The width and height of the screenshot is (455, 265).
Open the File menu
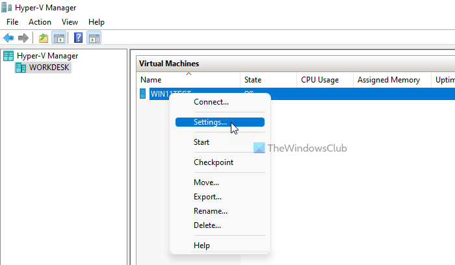click(x=12, y=22)
